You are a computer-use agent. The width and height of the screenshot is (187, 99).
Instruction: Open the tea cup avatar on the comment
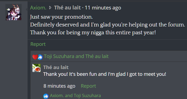point(36,68)
